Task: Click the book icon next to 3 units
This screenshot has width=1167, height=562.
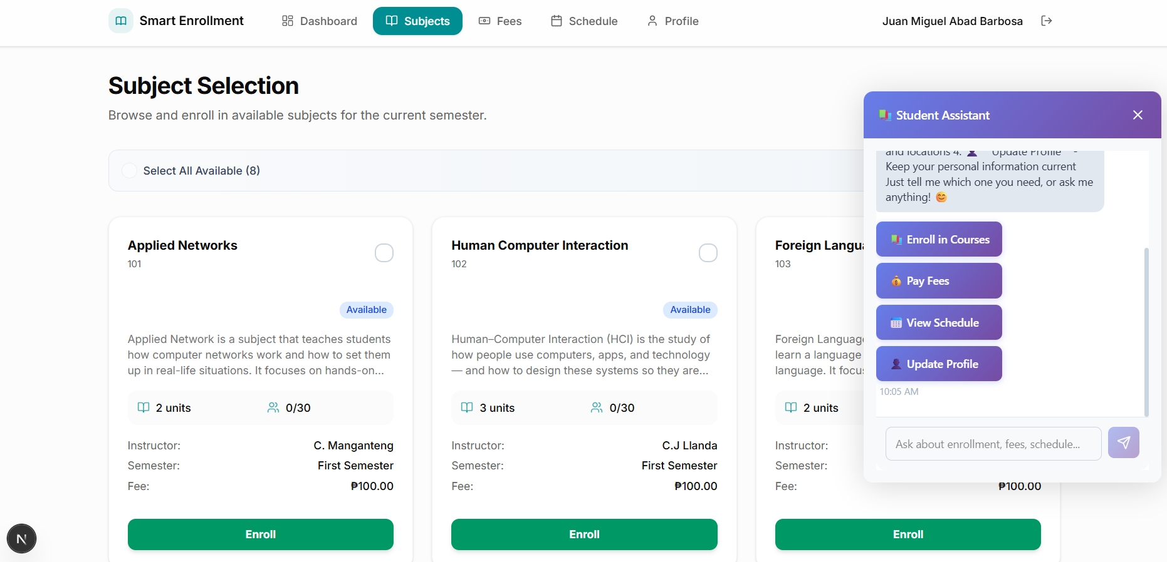Action: pos(467,407)
